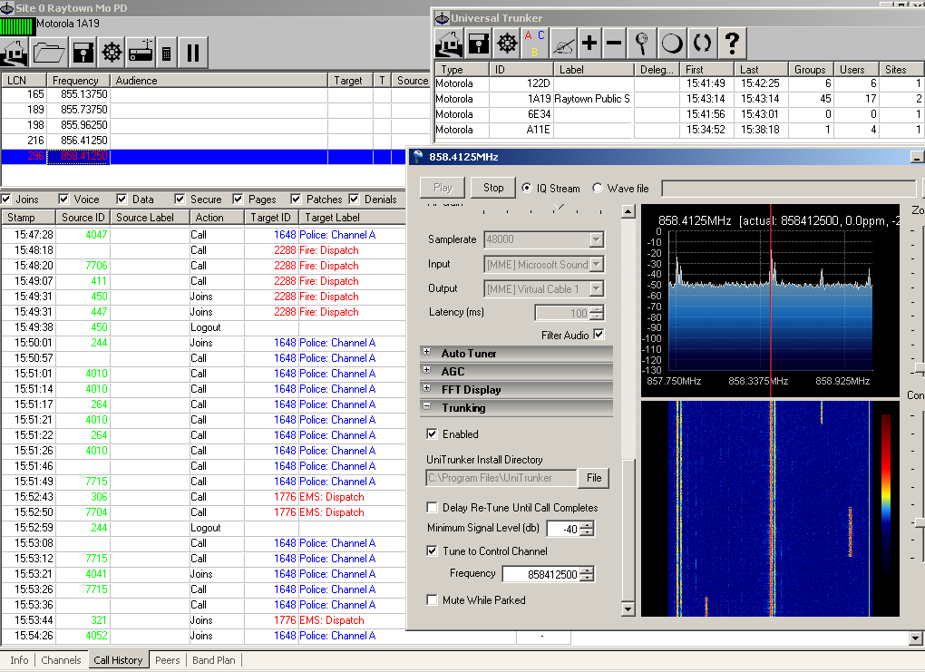Toggle the Trunking Enabled checkbox
The image size is (925, 672).
(432, 433)
